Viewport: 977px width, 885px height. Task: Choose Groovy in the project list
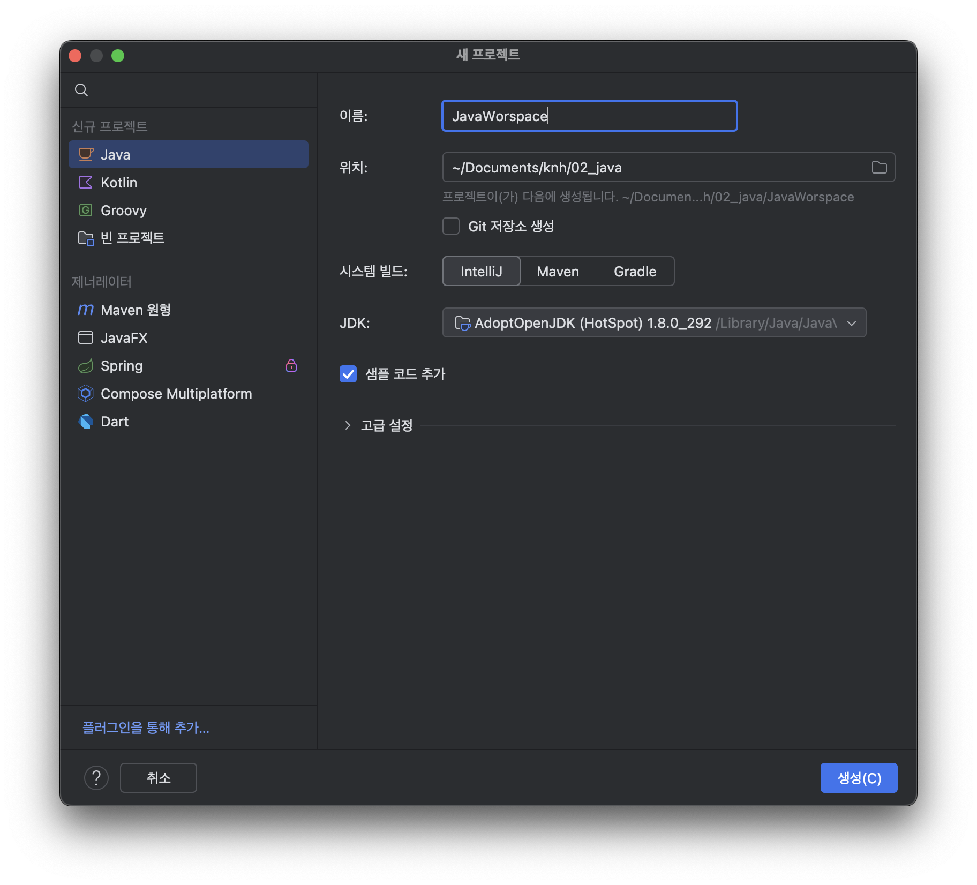[x=189, y=210]
